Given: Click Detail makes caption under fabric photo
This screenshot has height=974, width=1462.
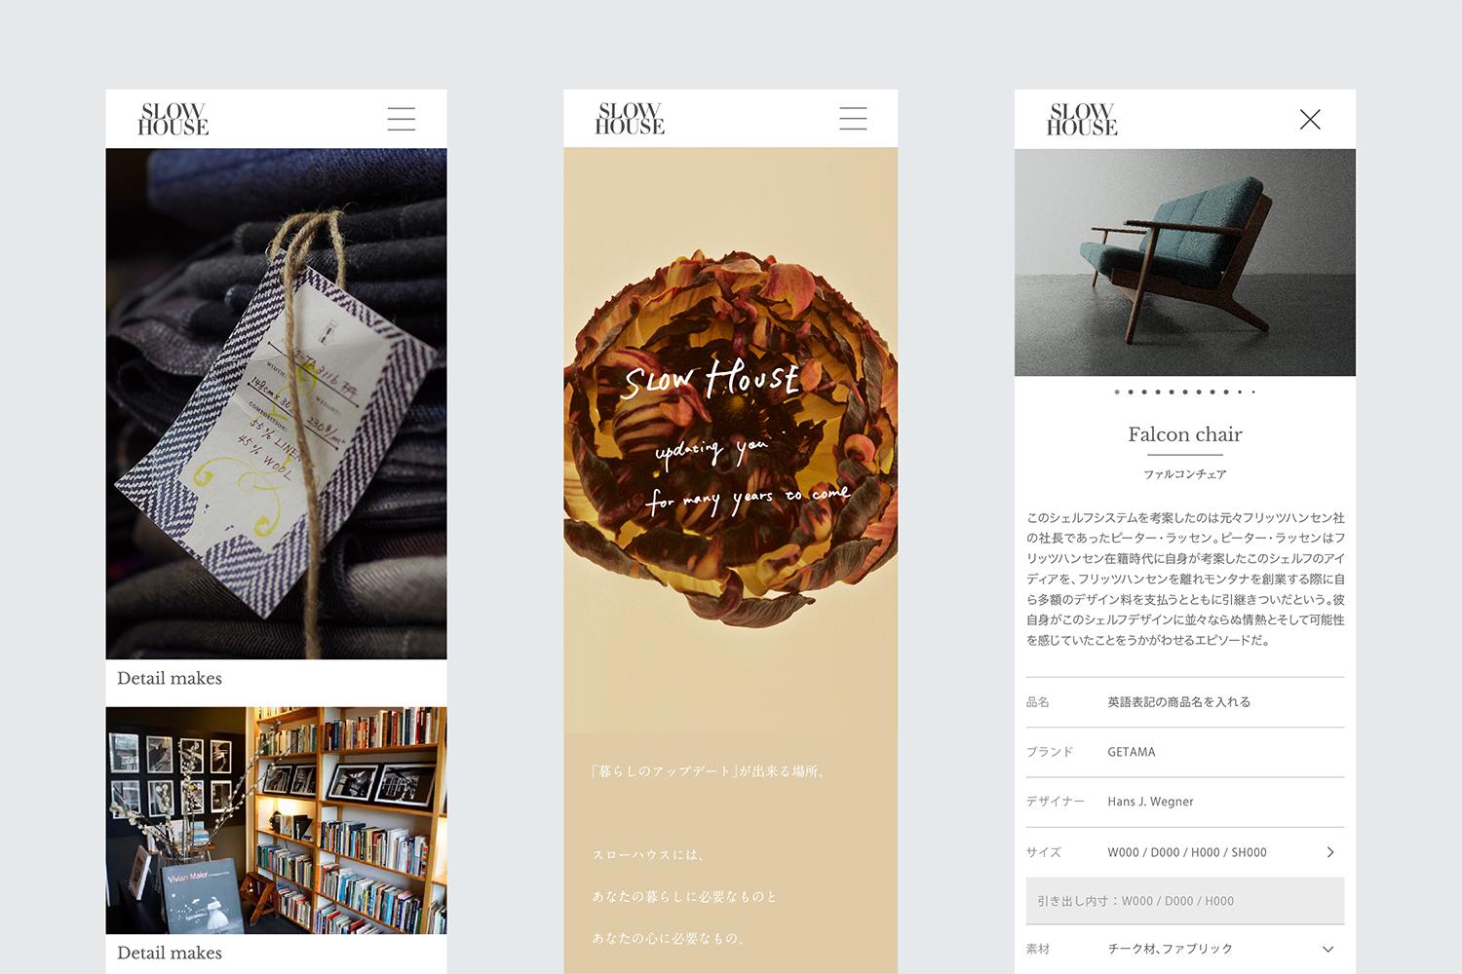Looking at the screenshot, I should 170,678.
